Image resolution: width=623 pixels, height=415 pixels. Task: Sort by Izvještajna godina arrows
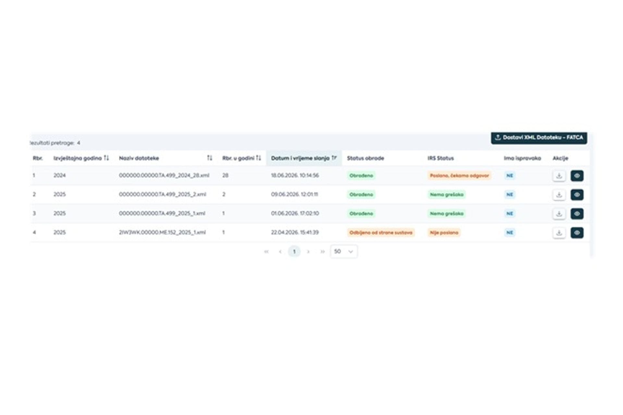(x=106, y=158)
